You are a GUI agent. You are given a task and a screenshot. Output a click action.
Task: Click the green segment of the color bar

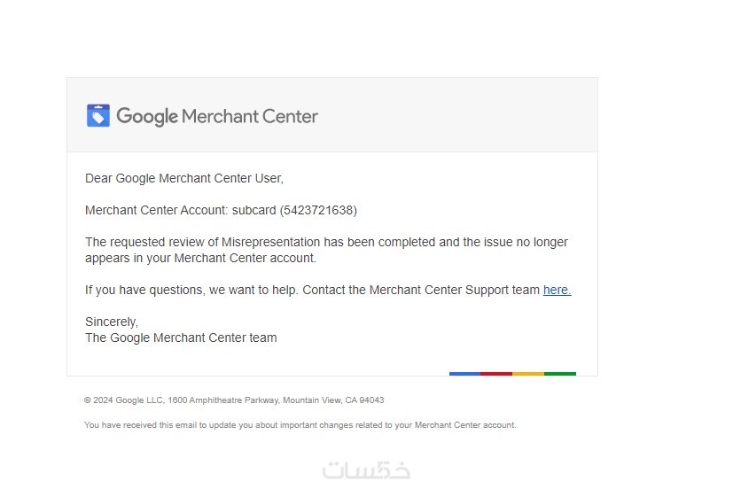coord(560,374)
